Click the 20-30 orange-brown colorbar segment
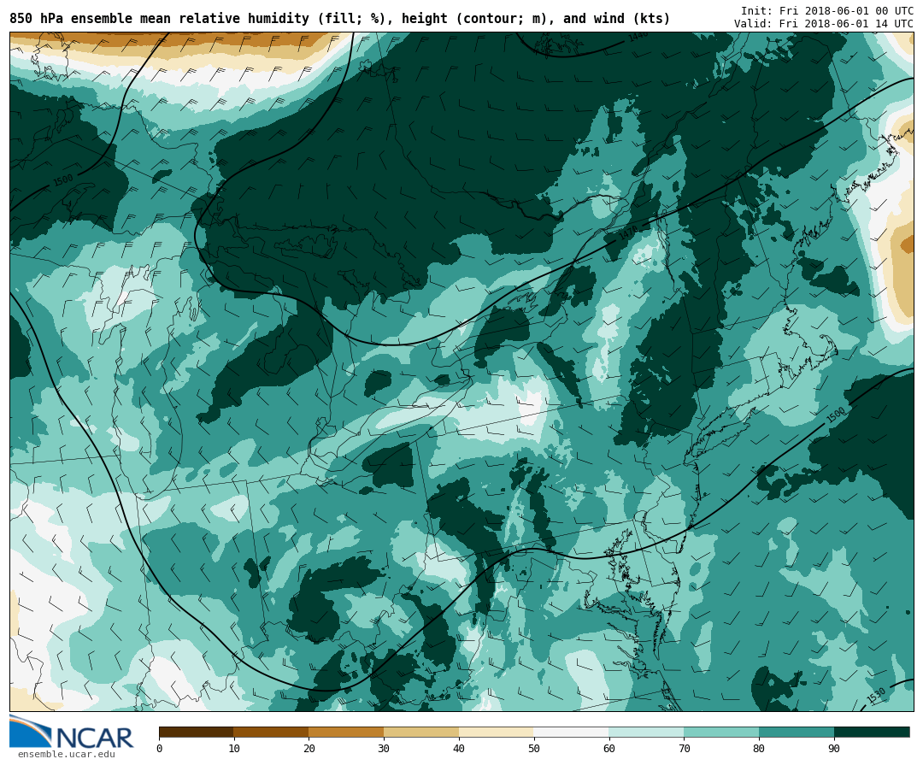The width and height of the screenshot is (923, 765). (x=346, y=732)
